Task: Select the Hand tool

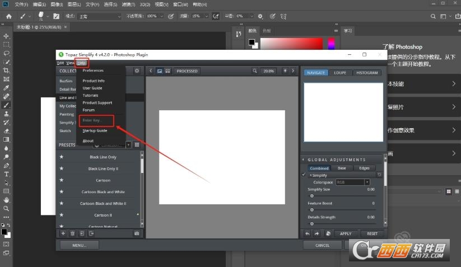Action: point(6,200)
